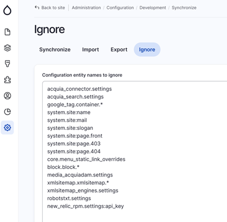This screenshot has height=222, width=227.
Task: Open the Reports pie chart icon
Action: pos(7,111)
